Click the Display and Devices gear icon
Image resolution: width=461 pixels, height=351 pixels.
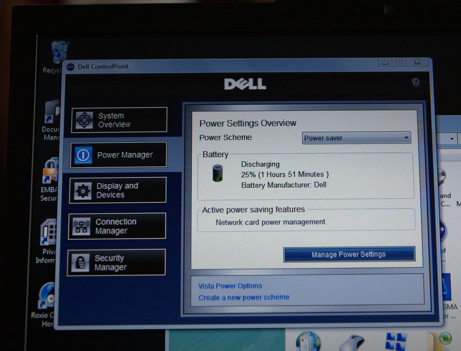point(83,190)
